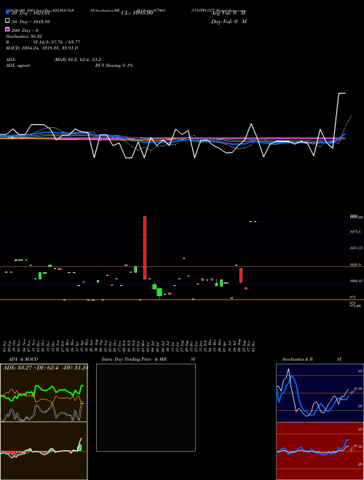
Task: Select the 'SI 14/5: 57.76 / 68.77' reading
Action: coord(57,42)
